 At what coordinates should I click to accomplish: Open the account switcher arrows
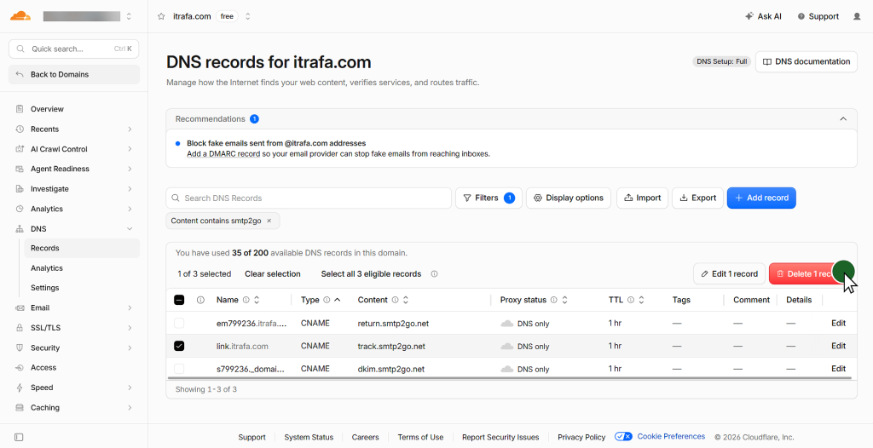tap(130, 17)
